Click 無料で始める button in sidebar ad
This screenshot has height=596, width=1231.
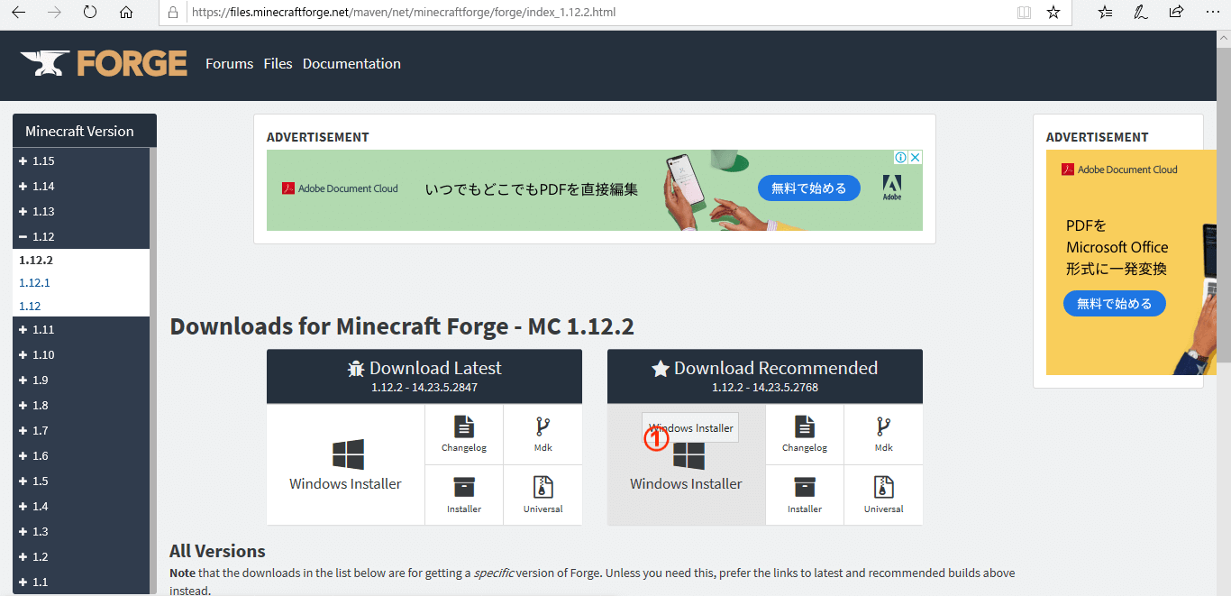coord(1115,304)
